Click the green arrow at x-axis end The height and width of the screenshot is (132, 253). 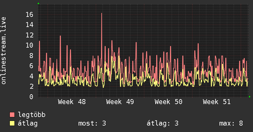(250, 97)
